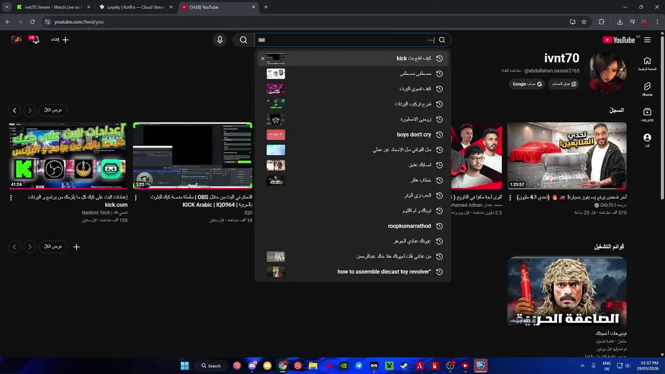Select the (1426) YouTube tab

(x=218, y=7)
